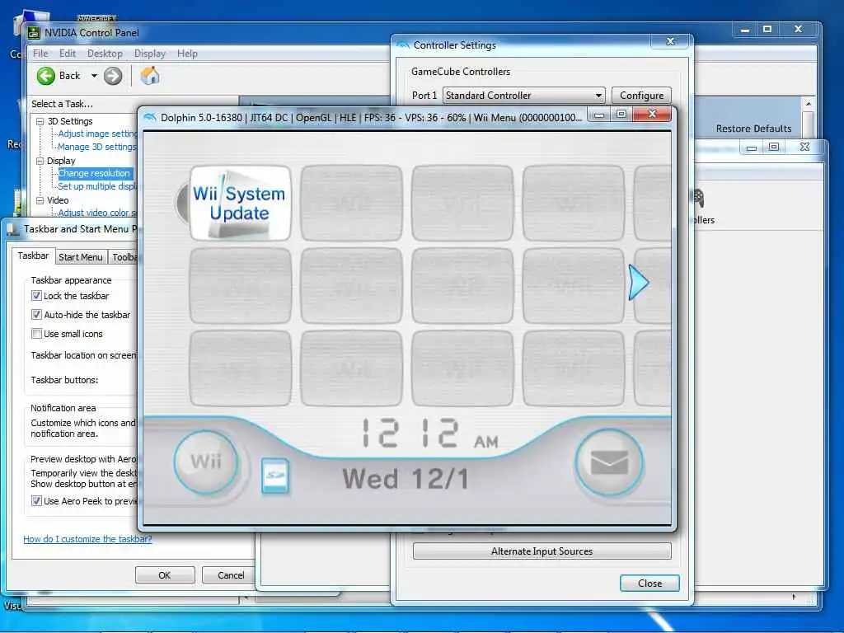Click the NVIDIA Control Panel title icon
This screenshot has height=633, width=844.
pos(33,33)
